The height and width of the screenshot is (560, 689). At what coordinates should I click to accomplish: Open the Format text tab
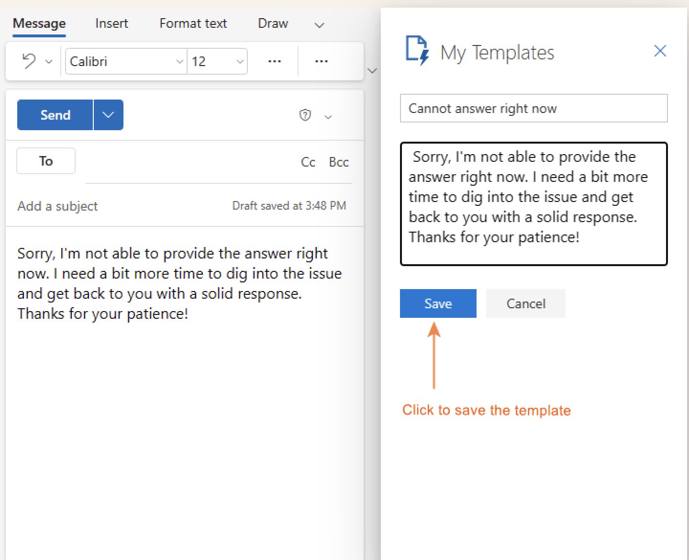coord(193,23)
